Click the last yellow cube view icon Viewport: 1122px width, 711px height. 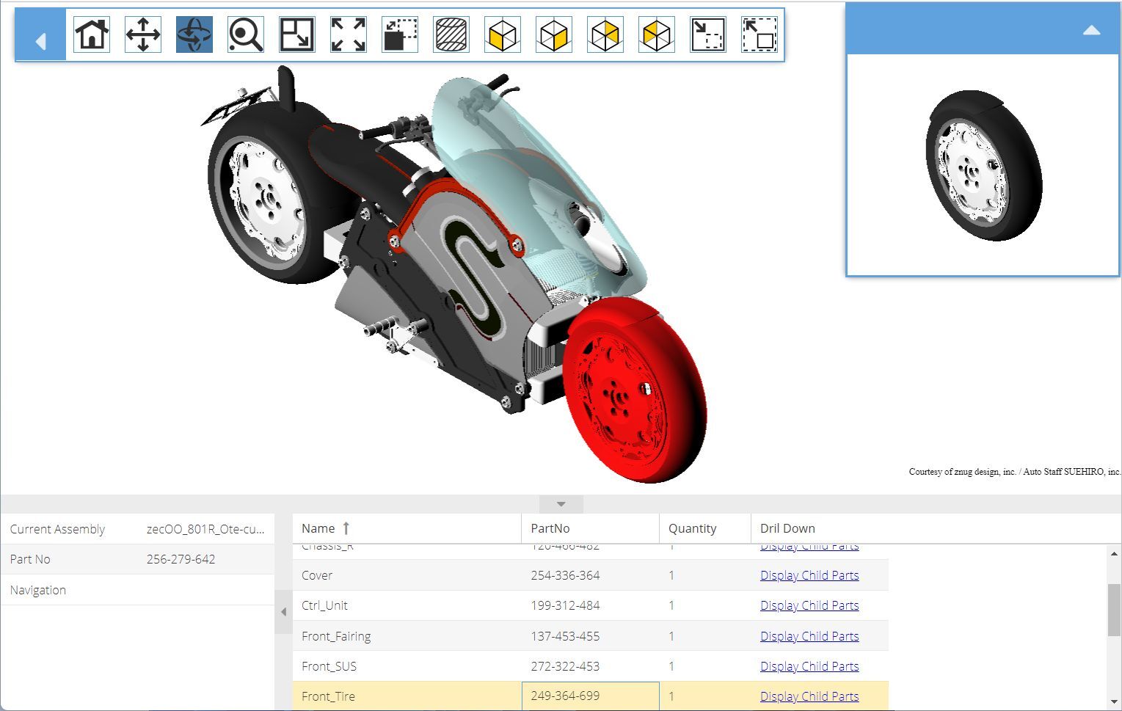tap(657, 34)
